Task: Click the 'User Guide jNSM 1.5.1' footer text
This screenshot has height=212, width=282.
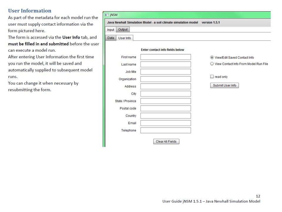Action: coord(182,201)
